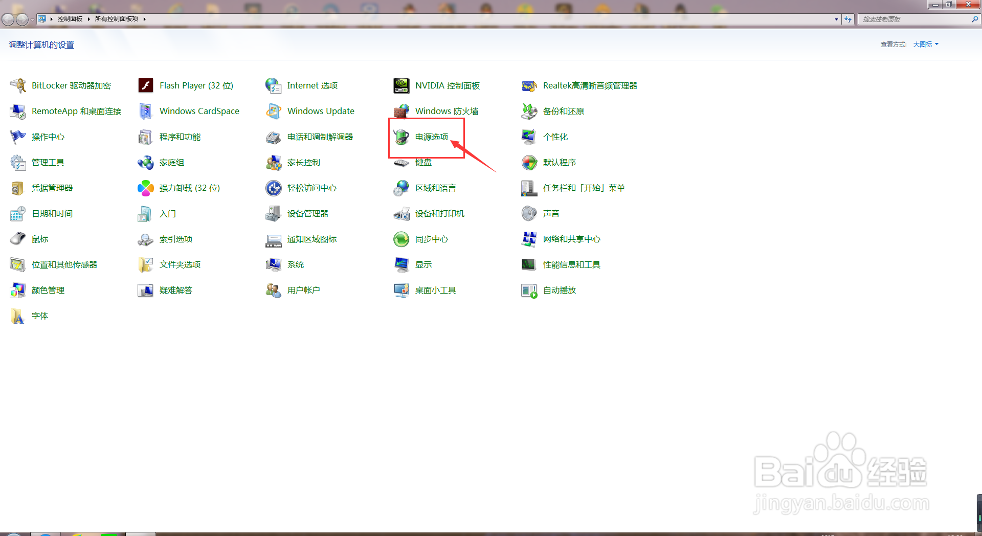Click the 疑难解答 link
The width and height of the screenshot is (982, 536).
pyautogui.click(x=176, y=290)
